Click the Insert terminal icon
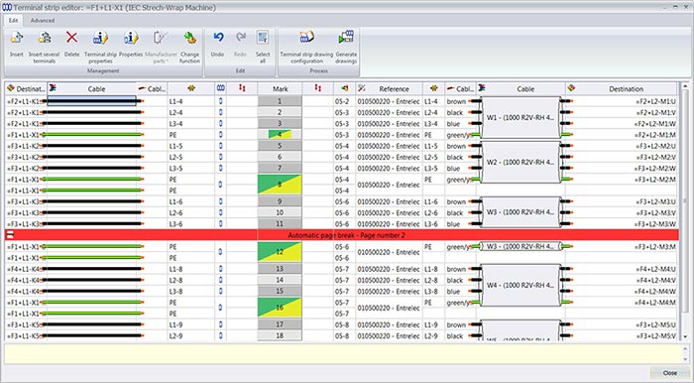The width and height of the screenshot is (694, 383). point(17,39)
